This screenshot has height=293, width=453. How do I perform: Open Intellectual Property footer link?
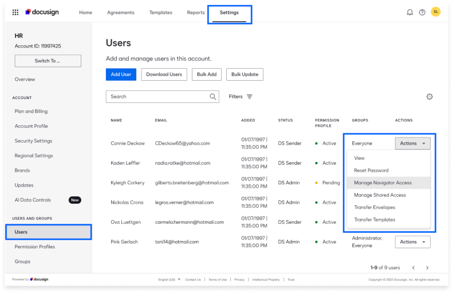click(266, 280)
